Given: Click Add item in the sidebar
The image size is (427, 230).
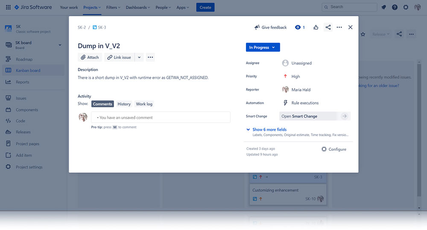Looking at the screenshot, I should (x=33, y=155).
